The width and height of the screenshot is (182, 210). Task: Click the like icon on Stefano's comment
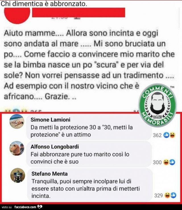coord(173,195)
